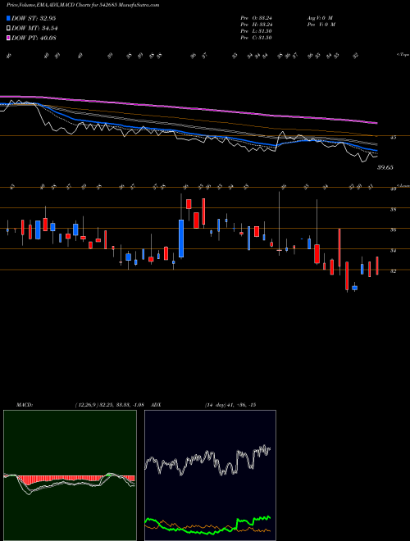Click the 'Pre H: 33.24' value

pos(256,25)
